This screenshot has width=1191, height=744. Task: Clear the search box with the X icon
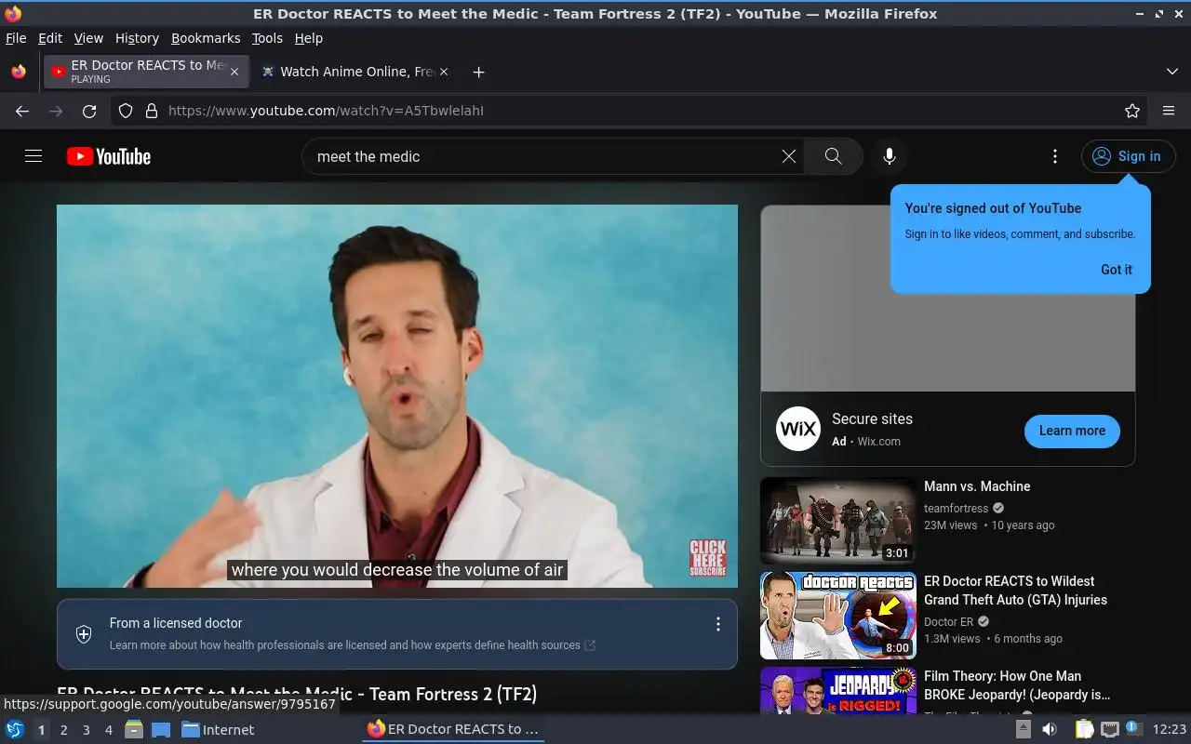click(789, 156)
